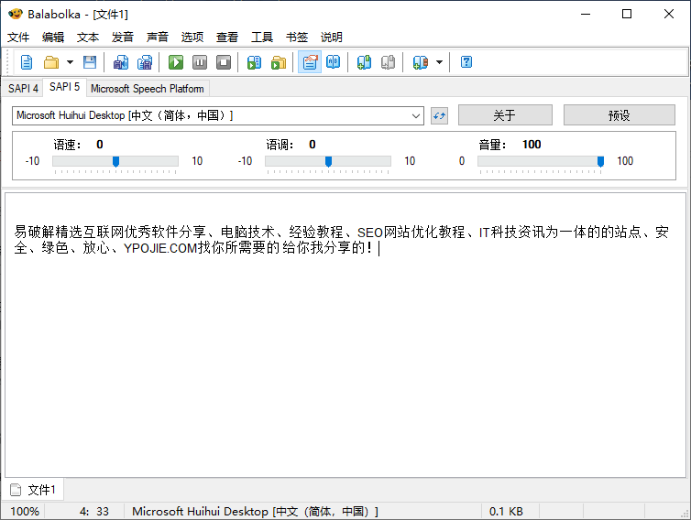Viewport: 691px width, 520px height.
Task: Select the 文件1 document tab at bottom
Action: point(34,490)
